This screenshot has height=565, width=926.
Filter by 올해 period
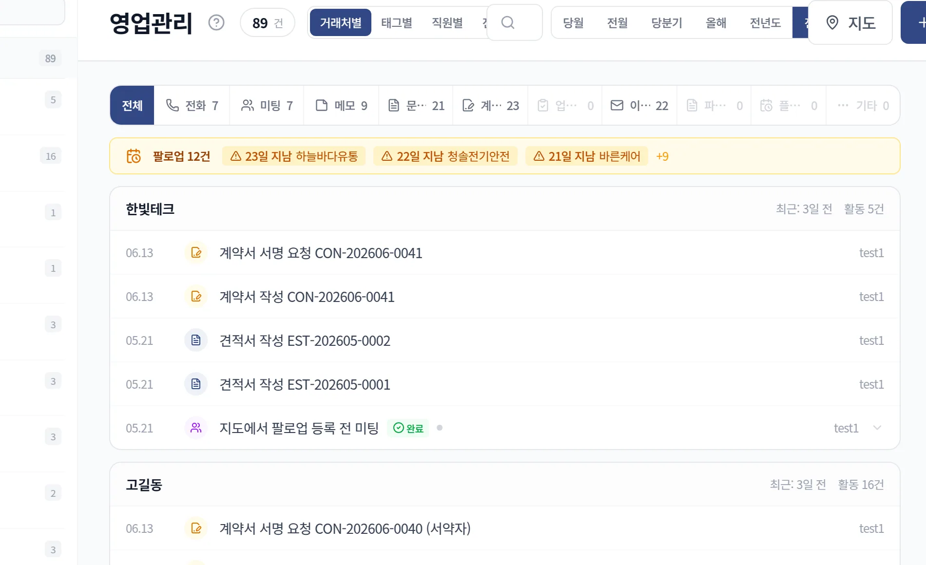pos(716,22)
